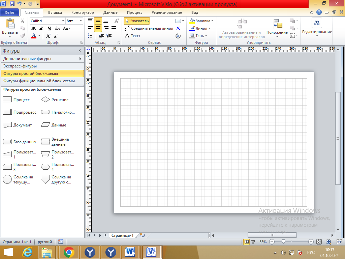Click the macro recording status bar icon
345x259 pixels.
61,241
